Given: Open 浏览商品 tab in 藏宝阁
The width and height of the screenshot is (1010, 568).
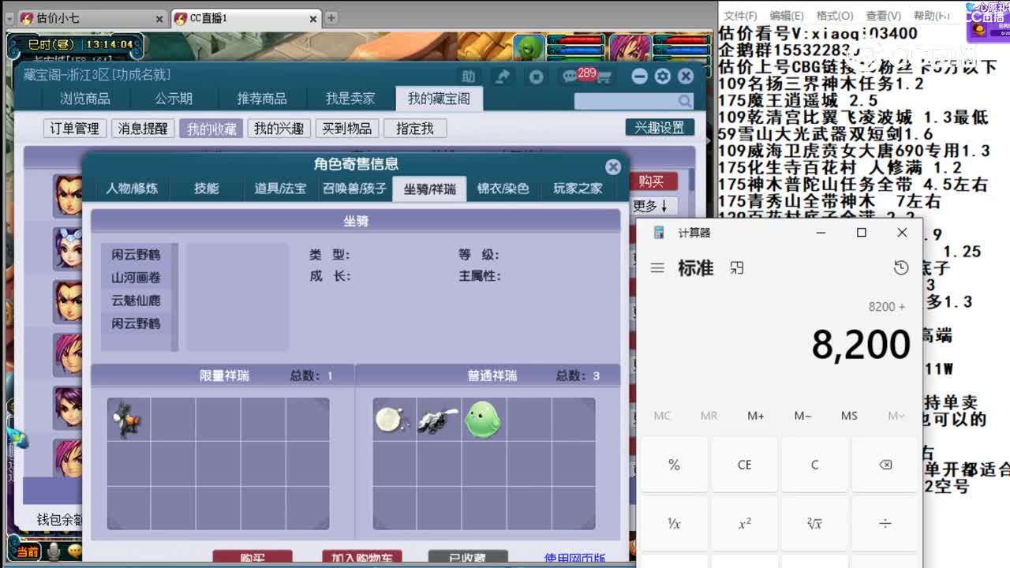Looking at the screenshot, I should pyautogui.click(x=85, y=99).
